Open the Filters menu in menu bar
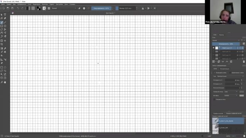246x138 pixels. click(x=45, y=4)
